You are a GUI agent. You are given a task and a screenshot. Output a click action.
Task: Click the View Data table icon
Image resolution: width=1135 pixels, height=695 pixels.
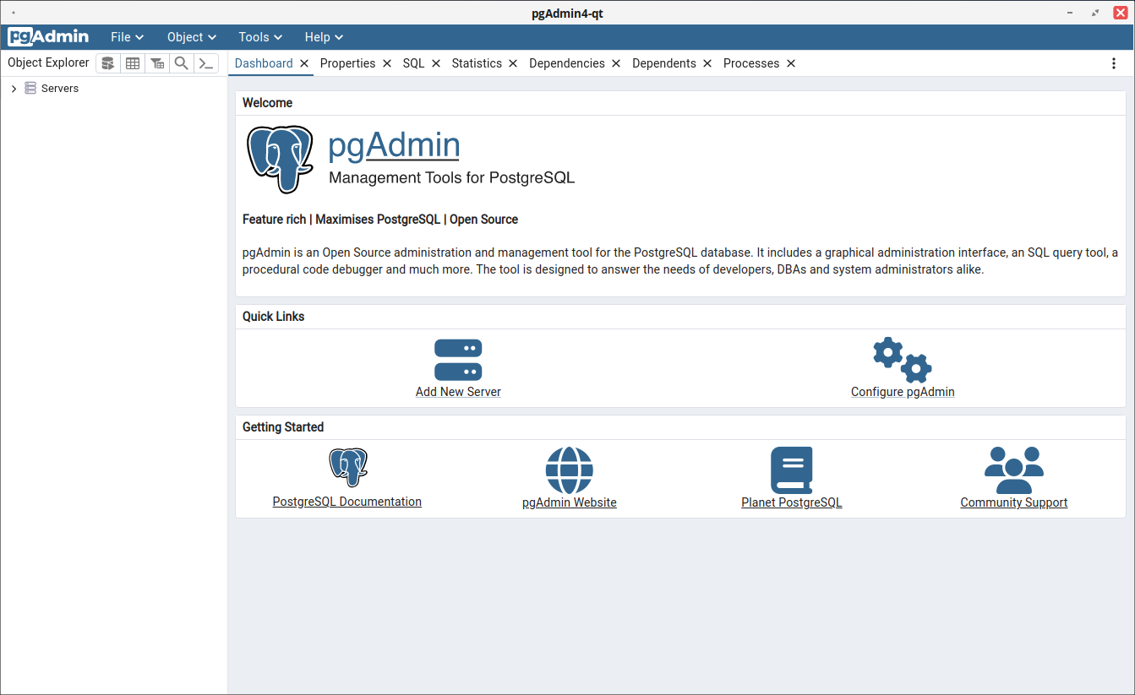click(133, 63)
